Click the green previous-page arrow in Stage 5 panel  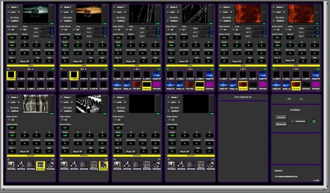click(x=274, y=69)
